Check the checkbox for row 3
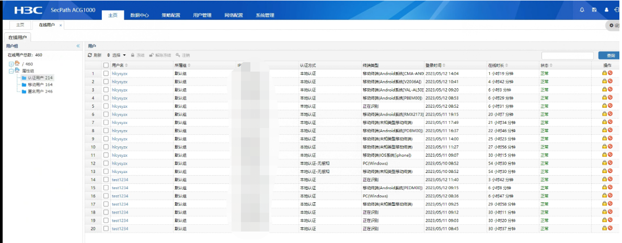 (x=106, y=89)
